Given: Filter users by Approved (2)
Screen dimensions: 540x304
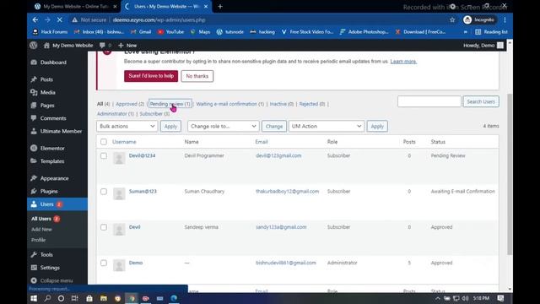Looking at the screenshot, I should click(x=130, y=104).
